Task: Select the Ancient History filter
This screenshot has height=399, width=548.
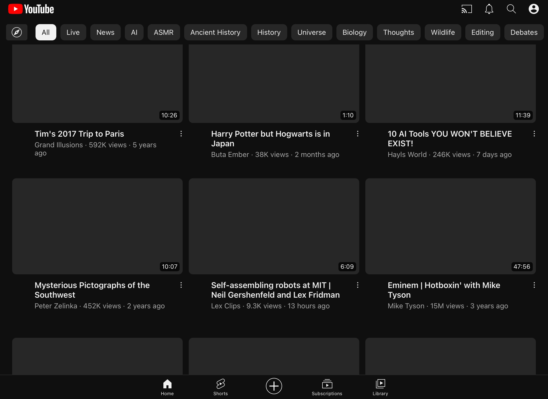Action: pyautogui.click(x=215, y=32)
